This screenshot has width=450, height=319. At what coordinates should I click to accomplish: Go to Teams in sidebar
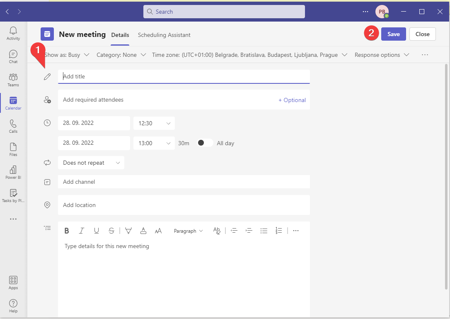(x=13, y=80)
